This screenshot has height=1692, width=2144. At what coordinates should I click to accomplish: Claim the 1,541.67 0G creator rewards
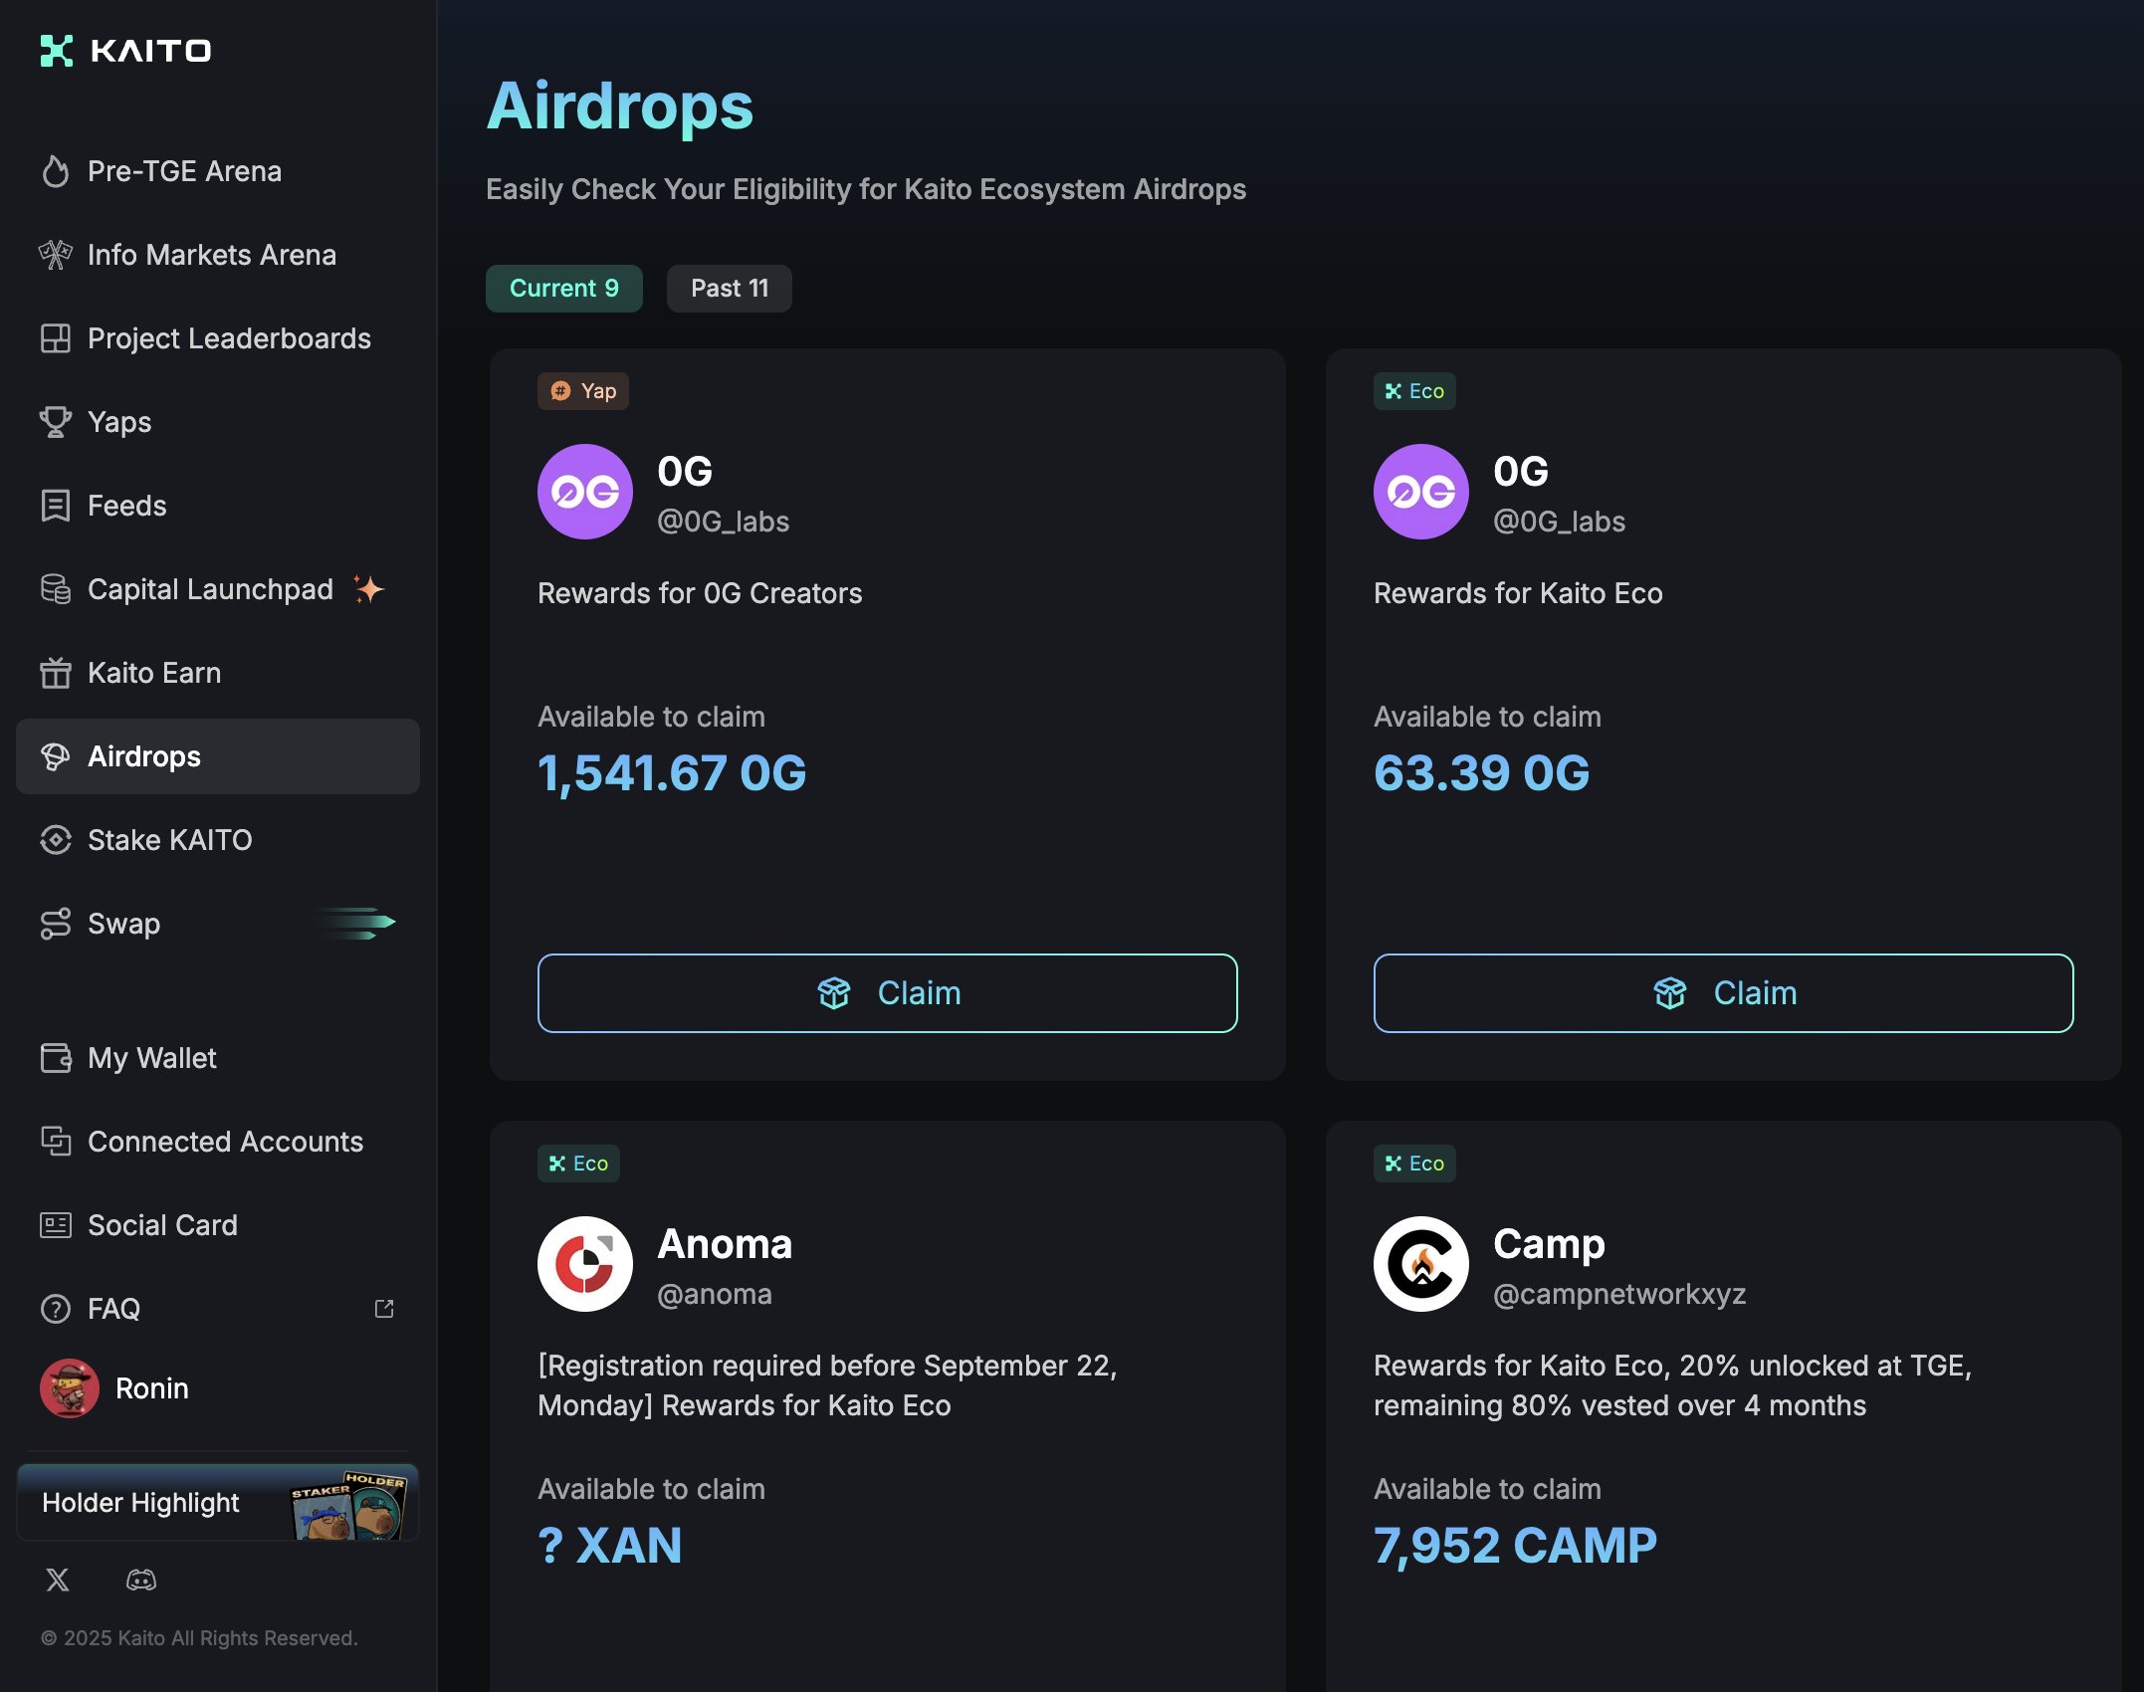(x=886, y=991)
